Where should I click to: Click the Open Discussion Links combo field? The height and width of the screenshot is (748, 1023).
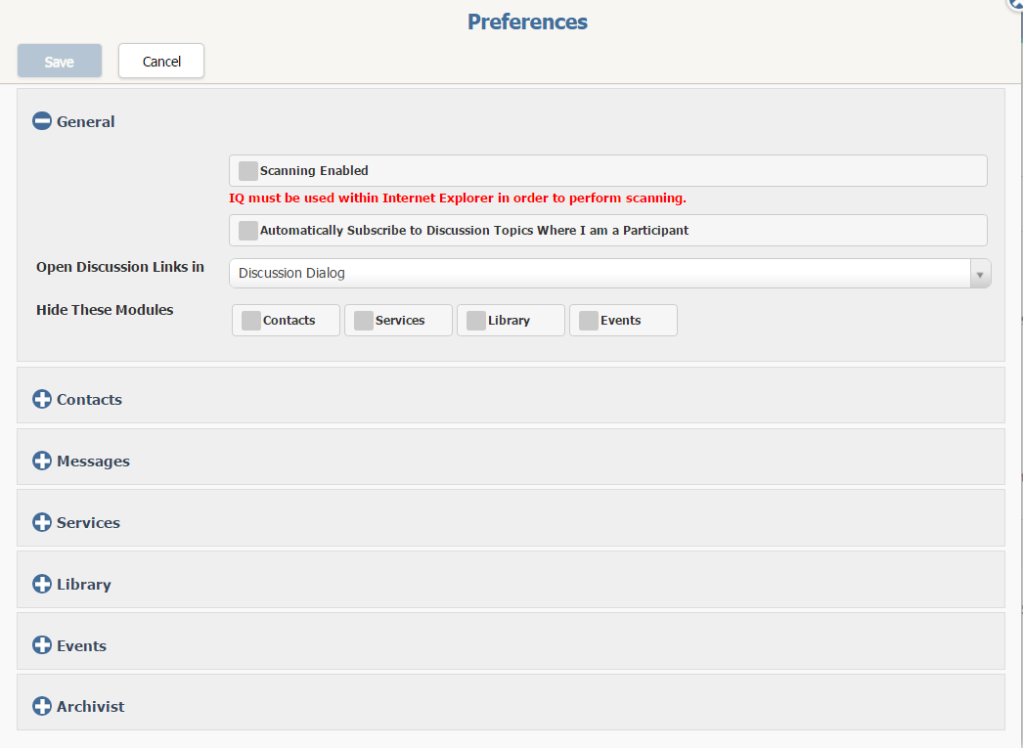[x=599, y=274]
